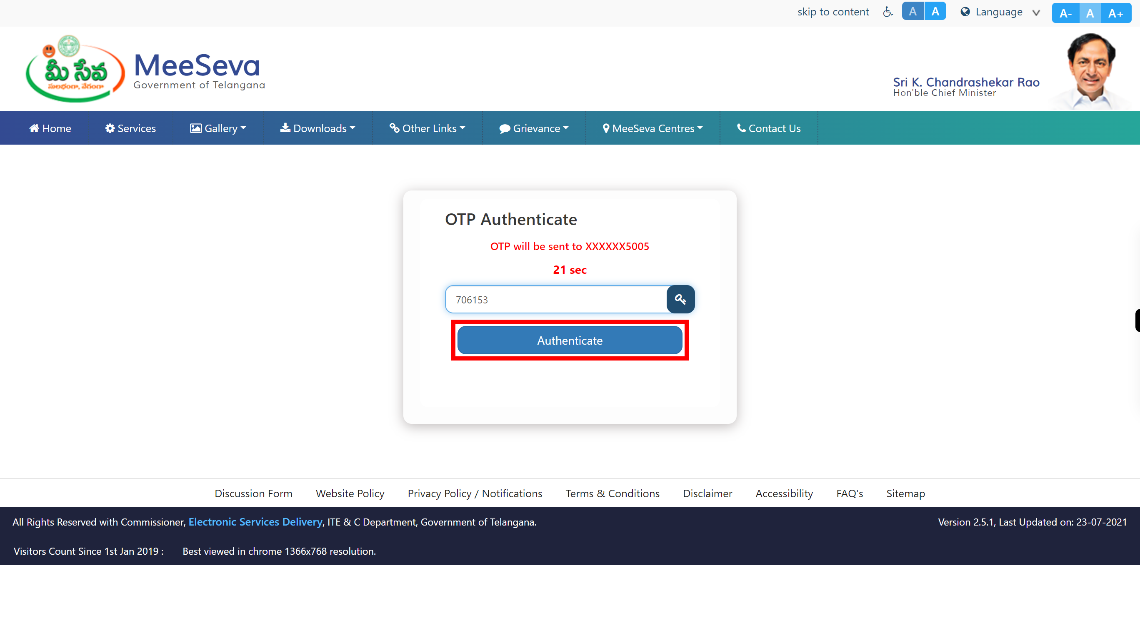
Task: Click the Version 2.5.1 update text
Action: pyautogui.click(x=1032, y=522)
